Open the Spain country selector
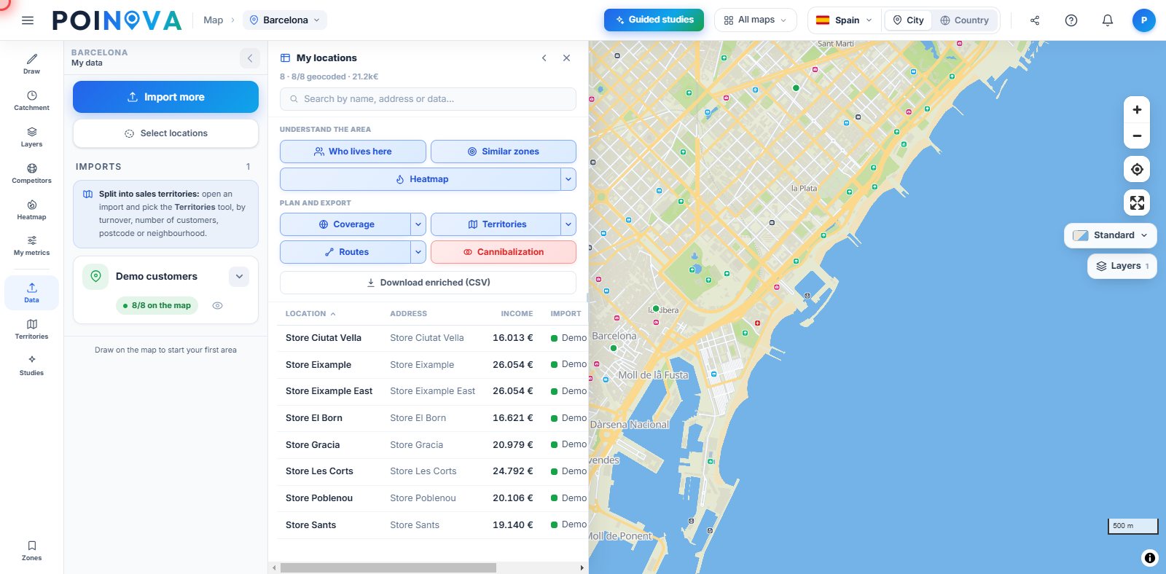The image size is (1166, 574). point(844,20)
